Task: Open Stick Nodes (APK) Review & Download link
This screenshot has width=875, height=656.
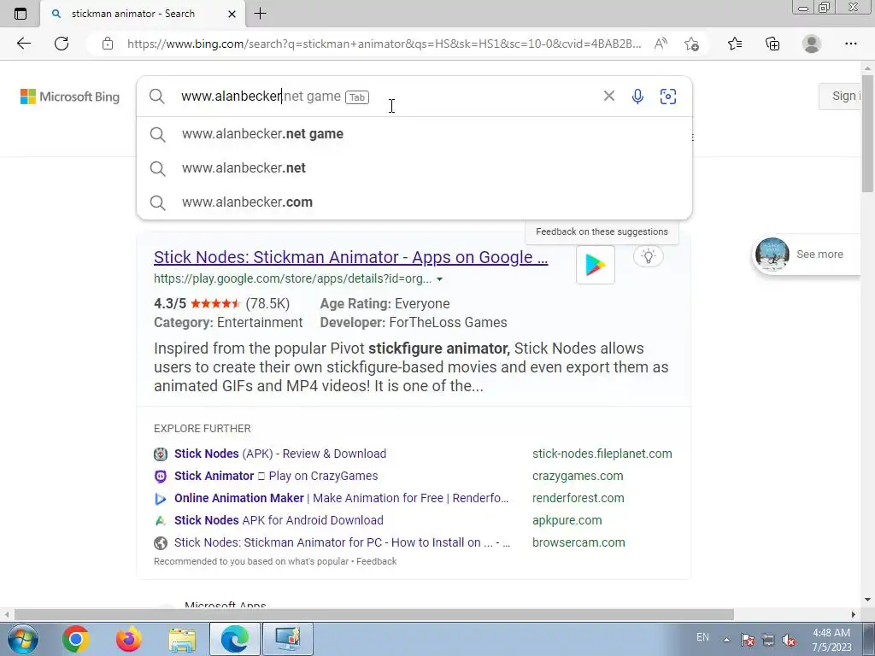Action: pos(280,454)
